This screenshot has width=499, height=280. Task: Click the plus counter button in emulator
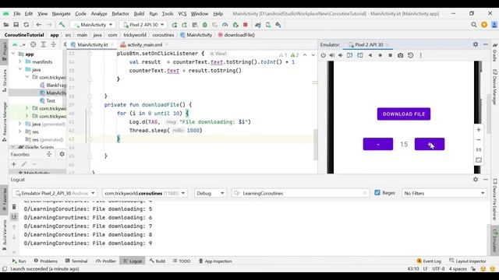pos(430,144)
